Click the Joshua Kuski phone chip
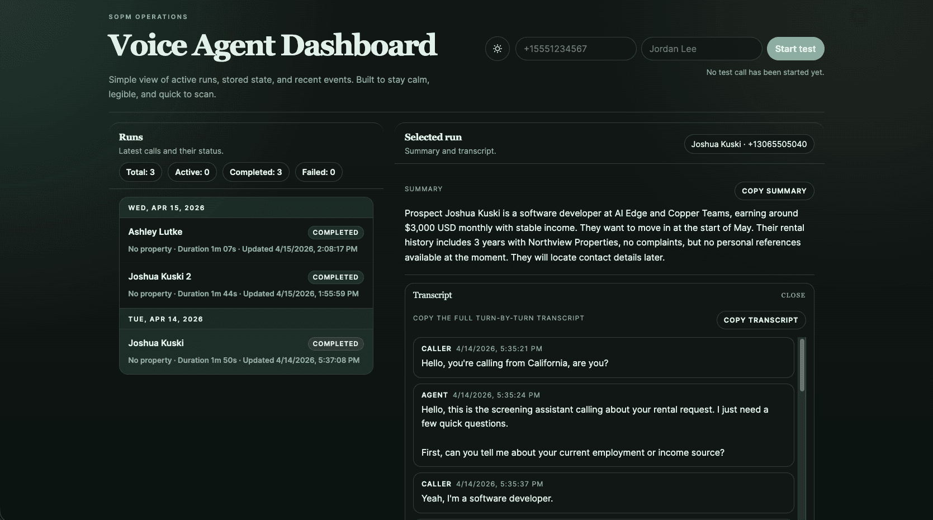The width and height of the screenshot is (933, 520). point(749,144)
